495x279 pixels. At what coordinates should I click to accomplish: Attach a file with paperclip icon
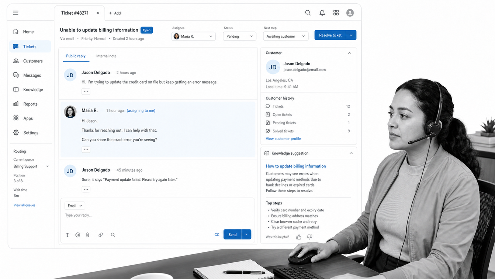pos(88,235)
